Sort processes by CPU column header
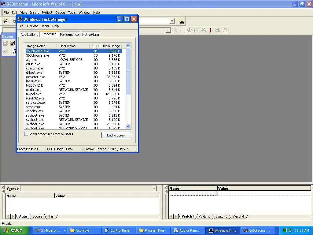This screenshot has width=313, height=235. pyautogui.click(x=95, y=46)
